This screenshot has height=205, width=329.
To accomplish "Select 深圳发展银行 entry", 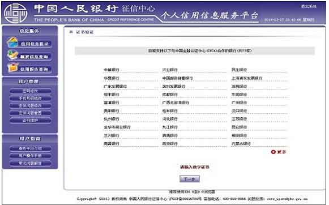I will [174, 86].
